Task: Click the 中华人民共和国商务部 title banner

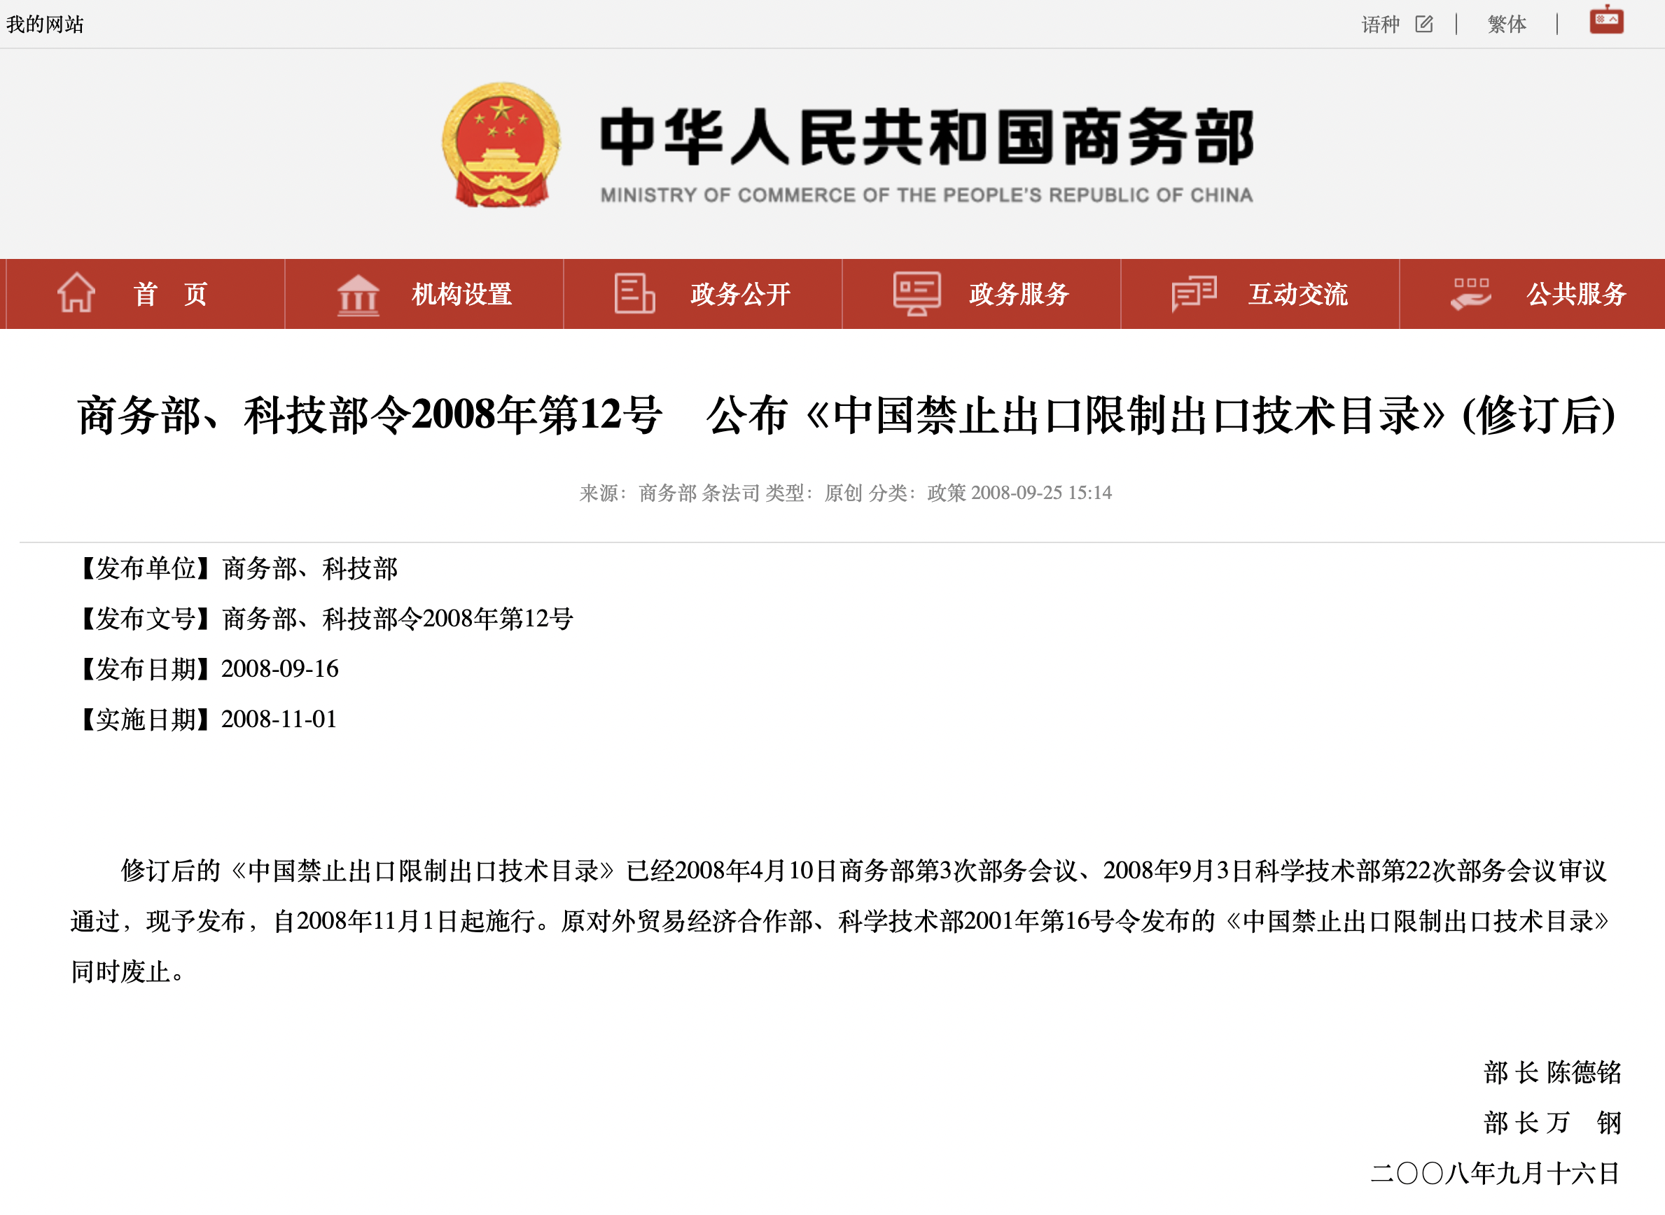Action: (x=926, y=136)
